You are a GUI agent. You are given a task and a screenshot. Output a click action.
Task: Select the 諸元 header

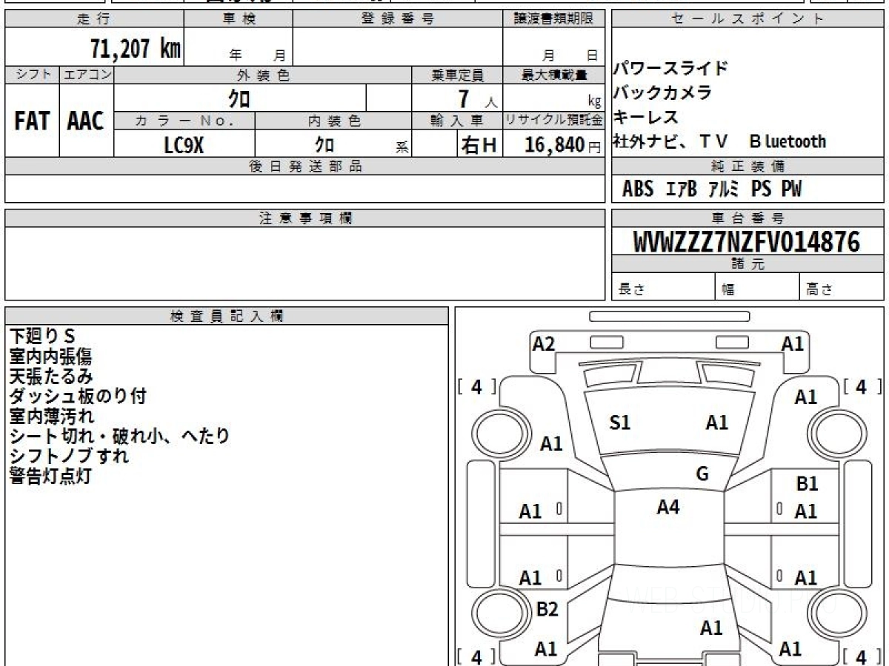coord(748,264)
